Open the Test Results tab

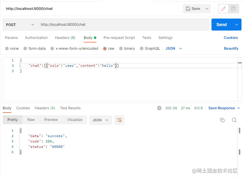pyautogui.click(x=70, y=108)
